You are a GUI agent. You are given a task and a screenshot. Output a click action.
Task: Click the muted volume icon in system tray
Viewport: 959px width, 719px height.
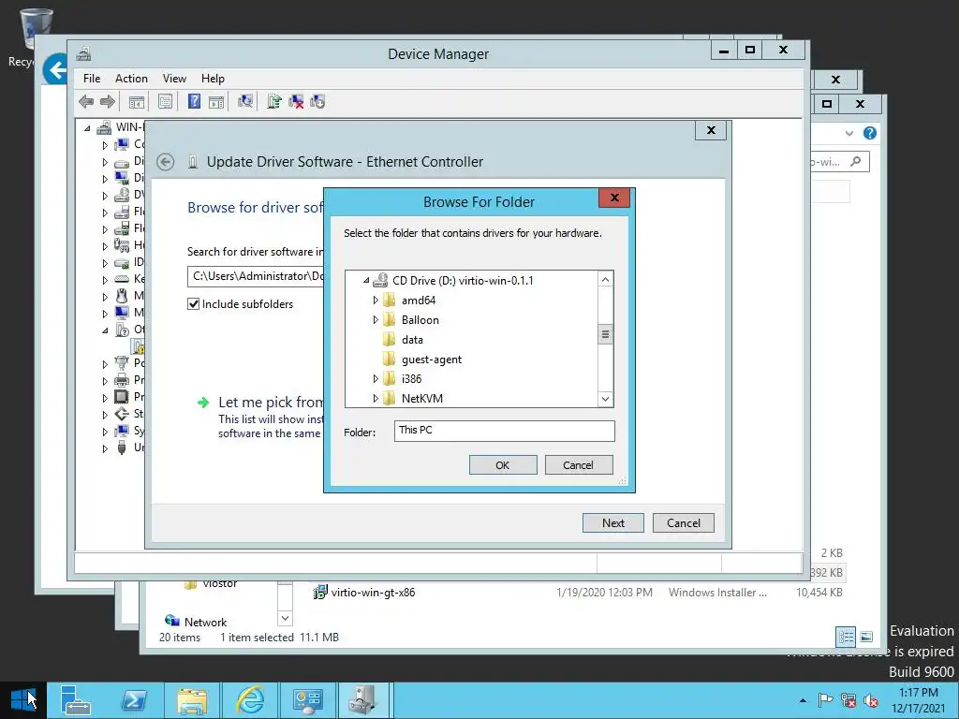(871, 700)
